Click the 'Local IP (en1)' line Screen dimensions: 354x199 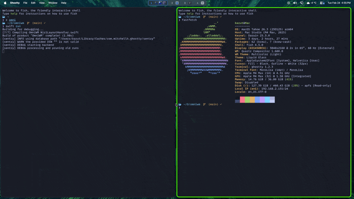[x=262, y=89]
